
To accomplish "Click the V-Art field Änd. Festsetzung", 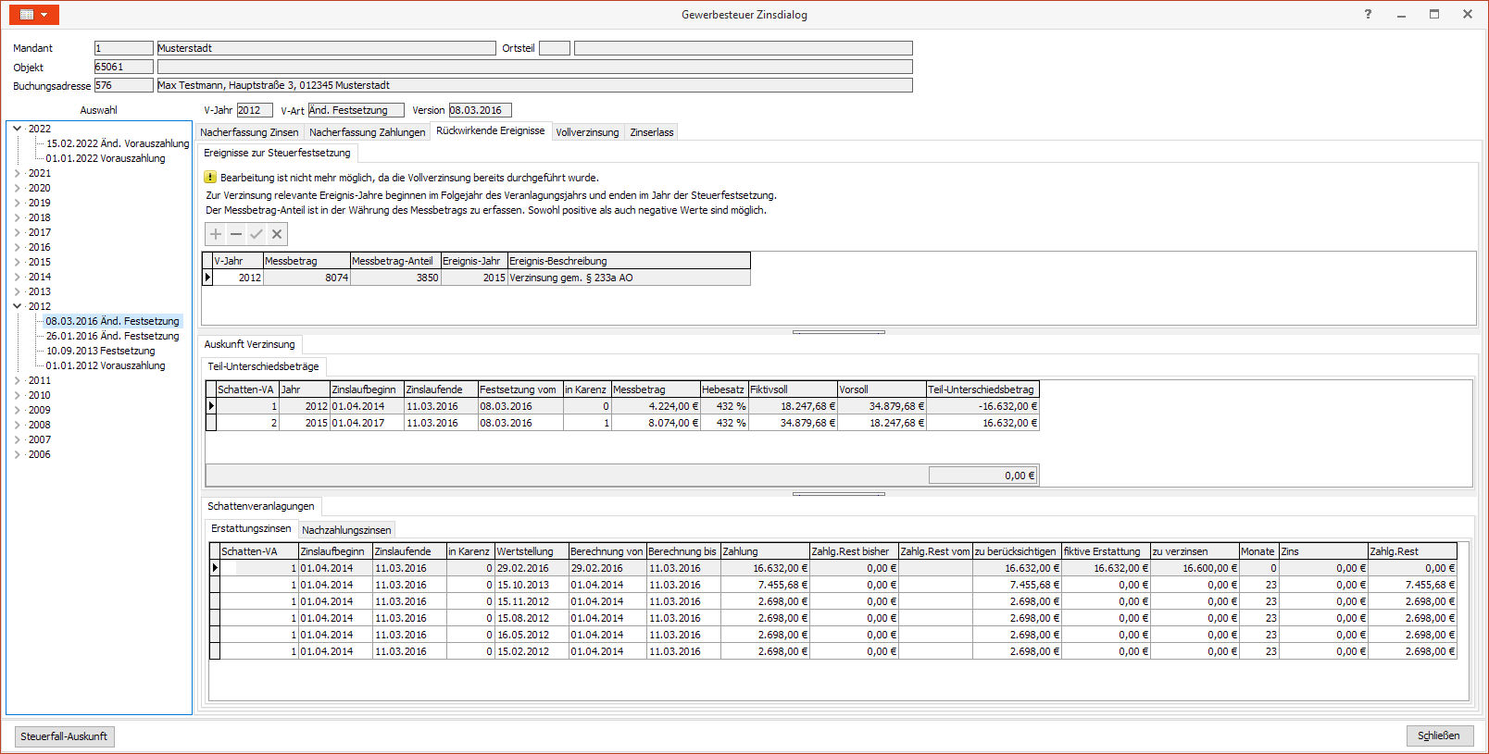I will click(x=356, y=110).
